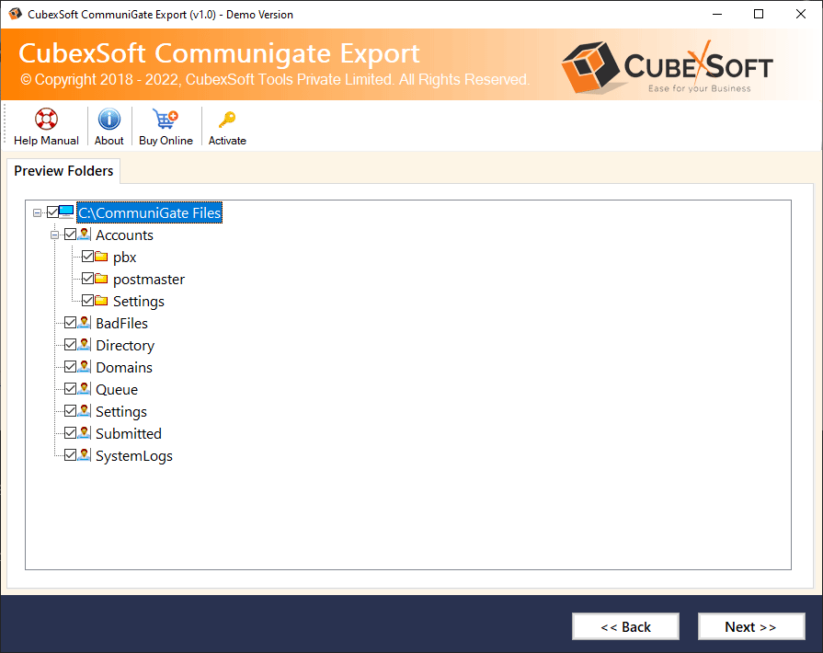Image resolution: width=823 pixels, height=653 pixels.
Task: Toggle the Queue checkbox
Action: (70, 388)
